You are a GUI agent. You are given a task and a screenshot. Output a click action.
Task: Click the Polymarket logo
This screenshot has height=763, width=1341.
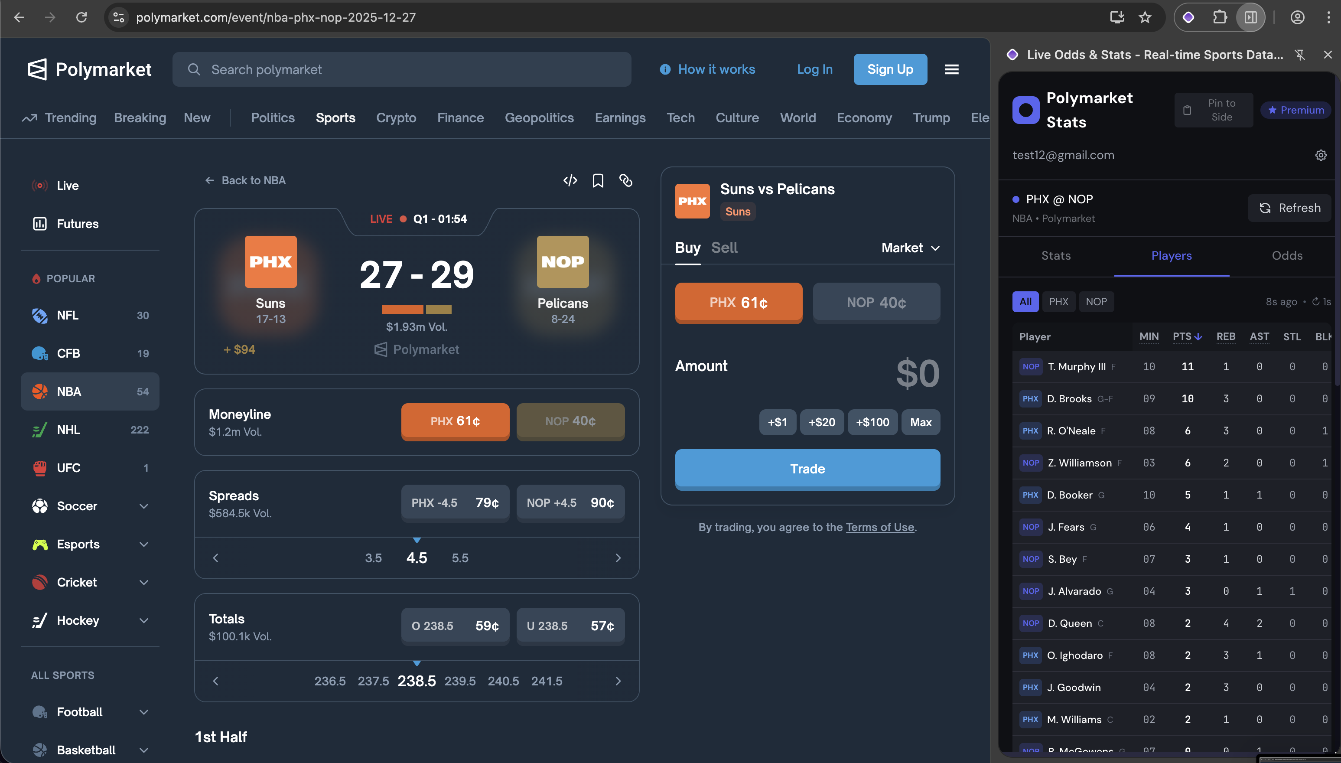(89, 68)
